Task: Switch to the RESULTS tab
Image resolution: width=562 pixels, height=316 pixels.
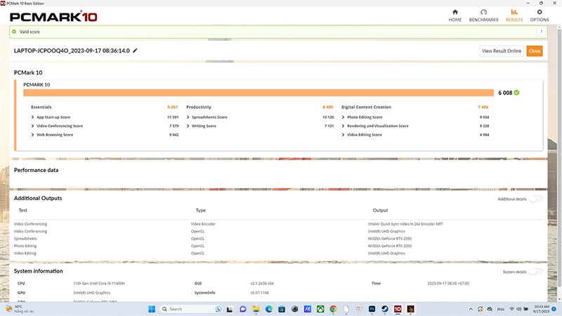Action: pyautogui.click(x=514, y=15)
